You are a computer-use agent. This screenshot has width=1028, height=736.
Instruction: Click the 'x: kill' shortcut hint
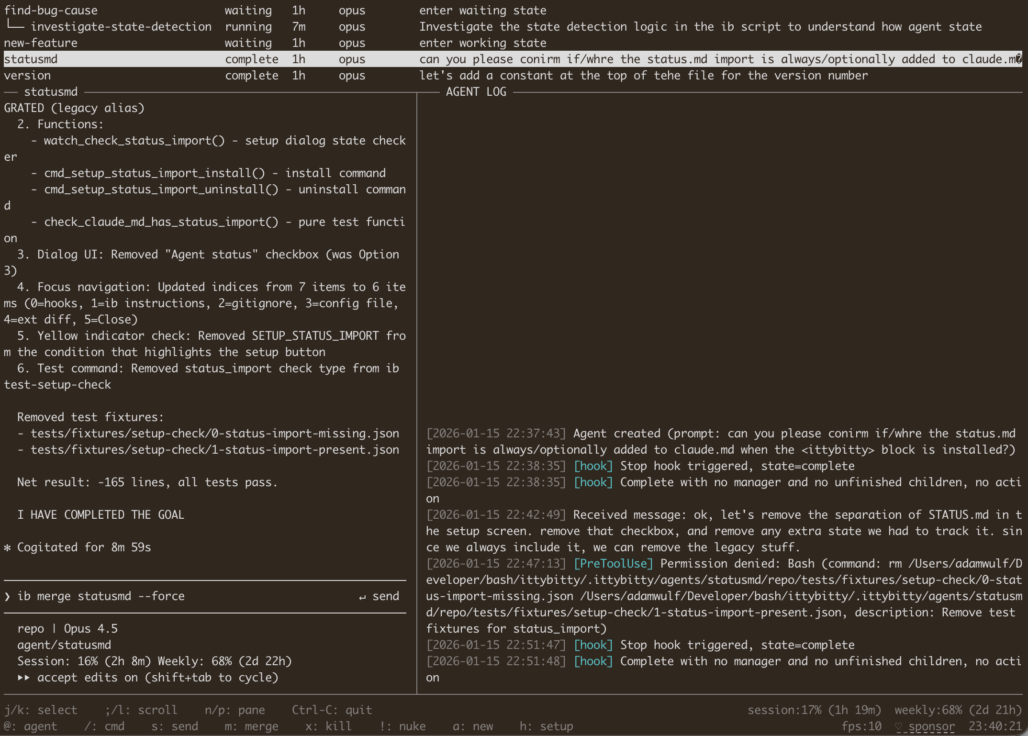328,726
